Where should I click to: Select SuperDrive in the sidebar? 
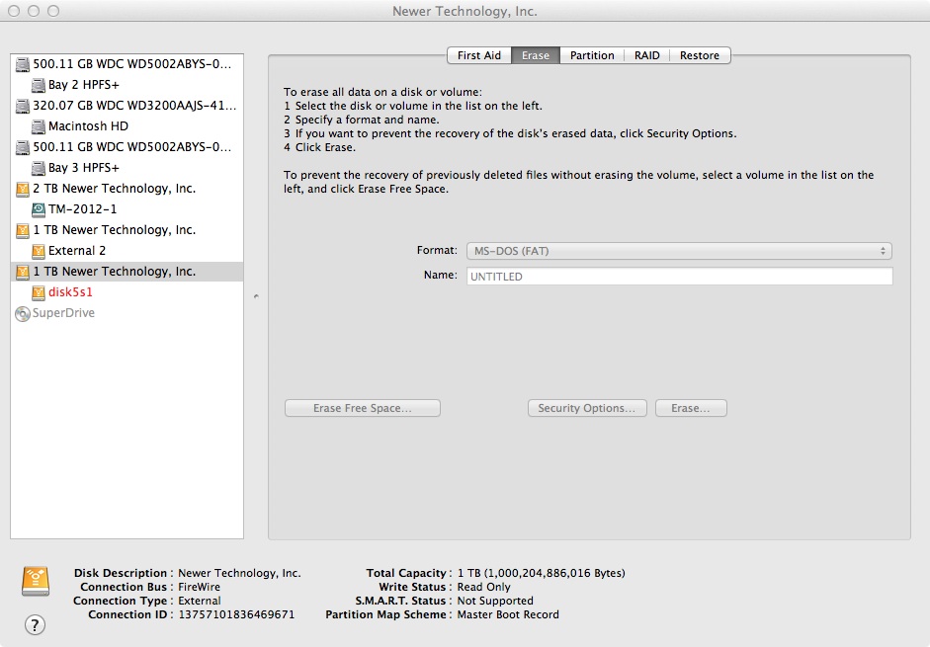(x=127, y=313)
